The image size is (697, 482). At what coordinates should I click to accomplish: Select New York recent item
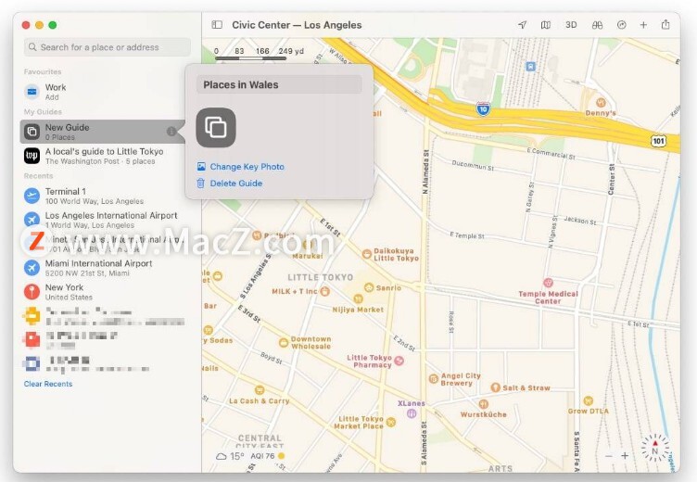click(107, 292)
